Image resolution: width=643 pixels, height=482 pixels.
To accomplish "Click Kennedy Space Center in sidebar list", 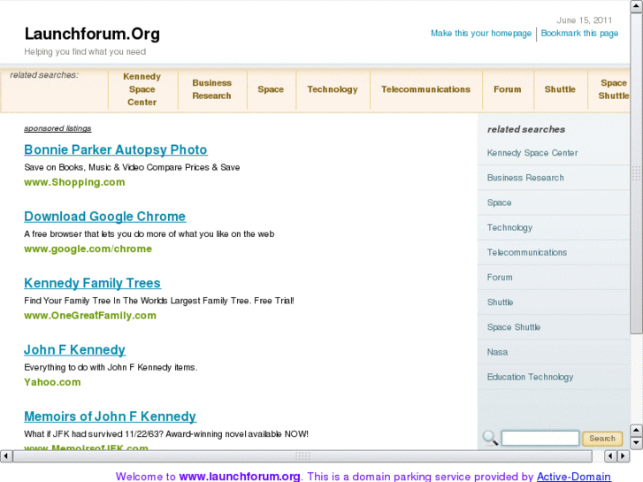I will [532, 153].
